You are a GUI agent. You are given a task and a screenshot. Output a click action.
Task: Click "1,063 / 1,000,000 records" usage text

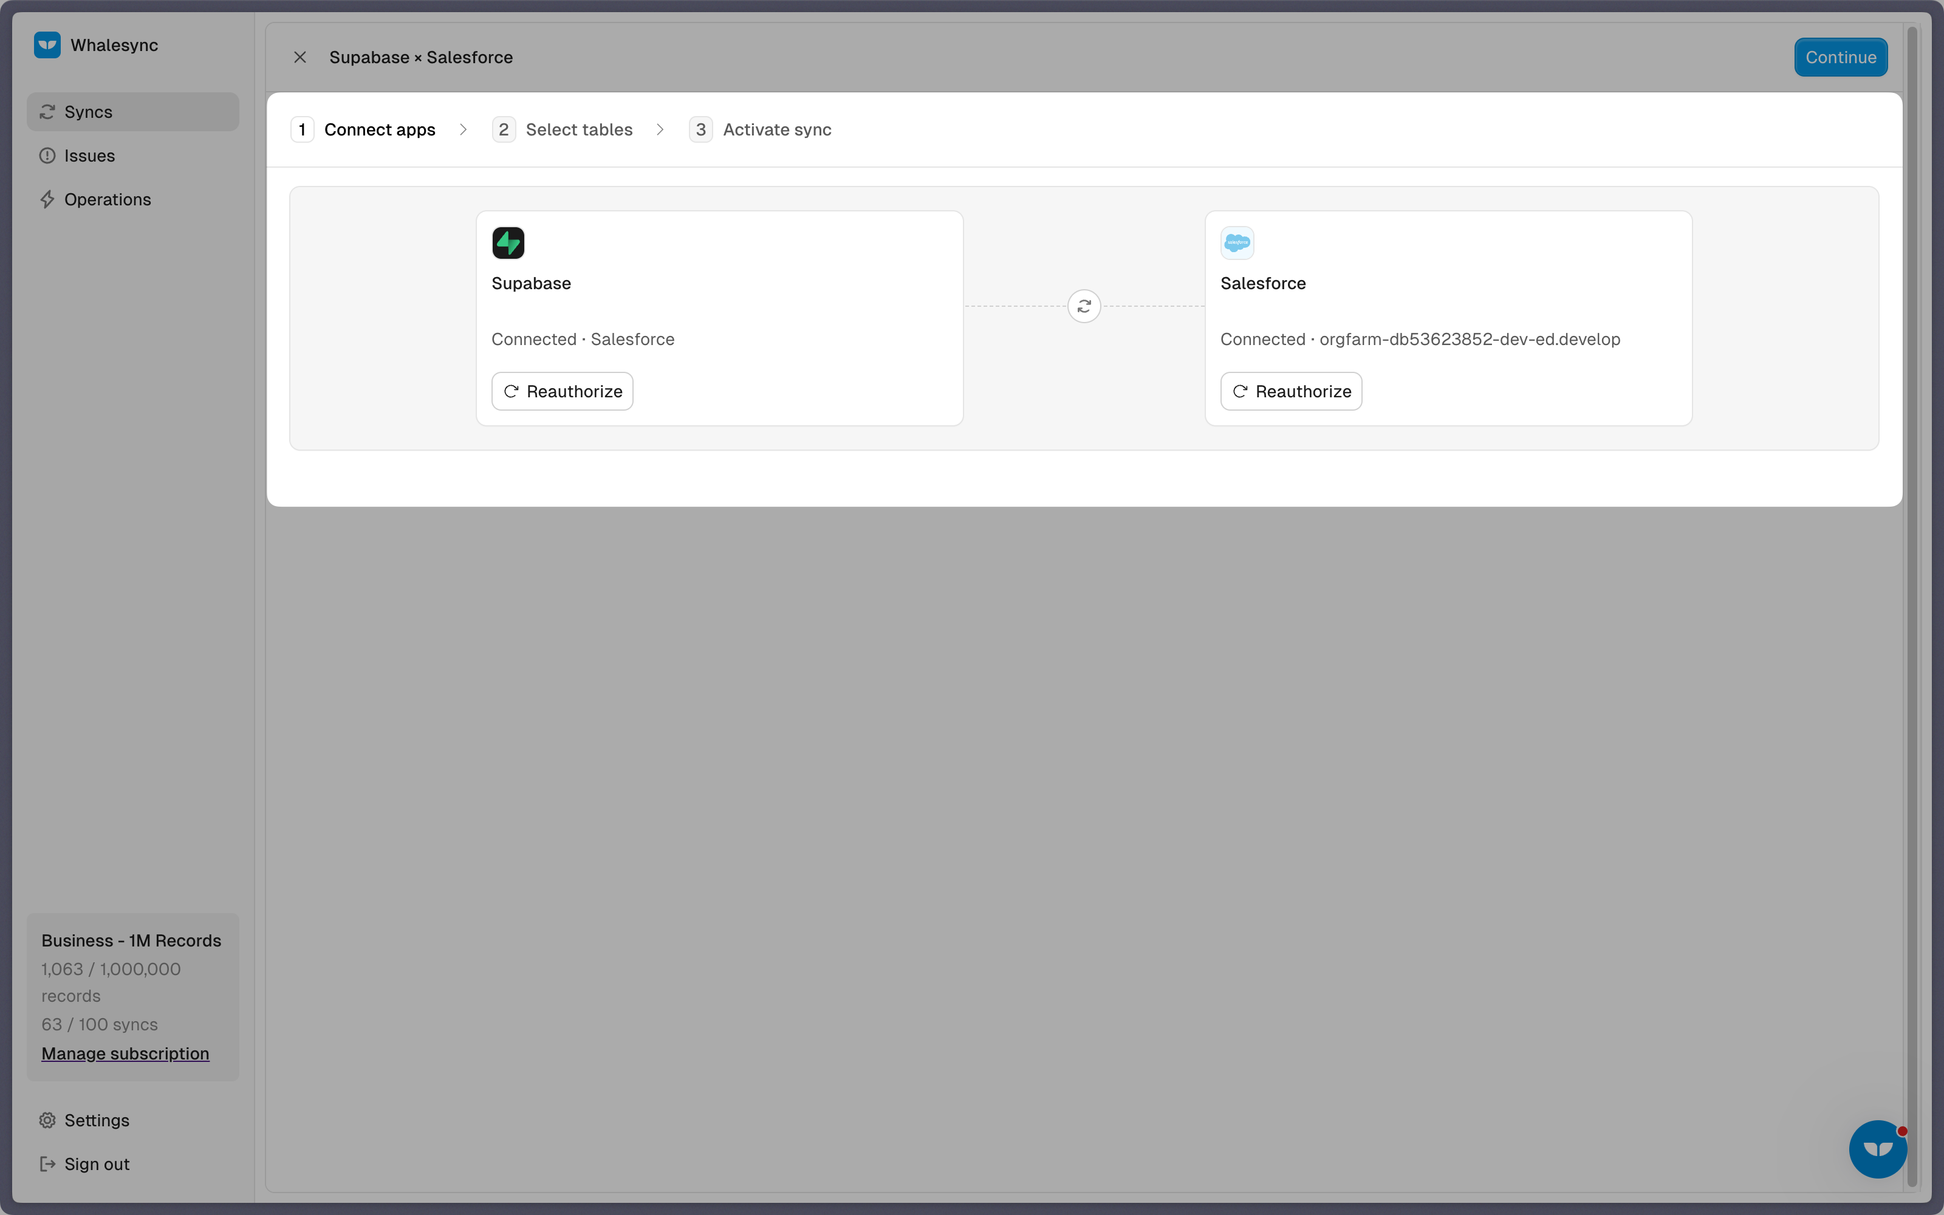click(111, 983)
